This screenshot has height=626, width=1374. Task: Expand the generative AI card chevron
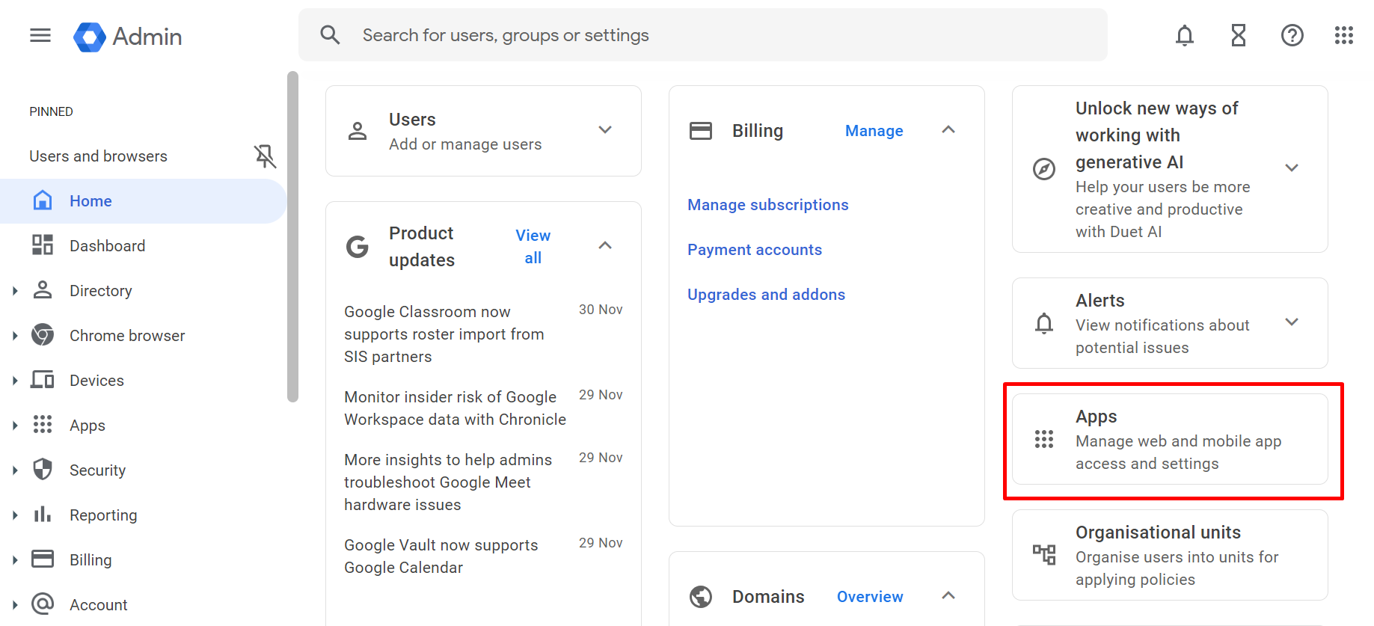tap(1292, 168)
